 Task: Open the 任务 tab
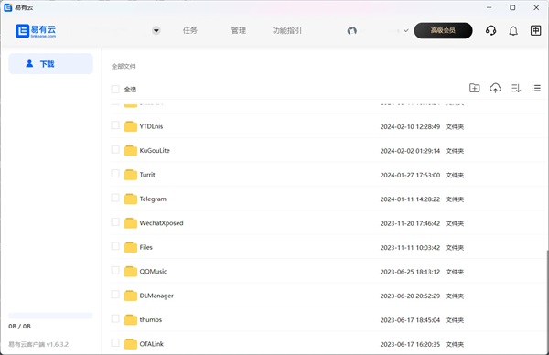click(x=190, y=30)
